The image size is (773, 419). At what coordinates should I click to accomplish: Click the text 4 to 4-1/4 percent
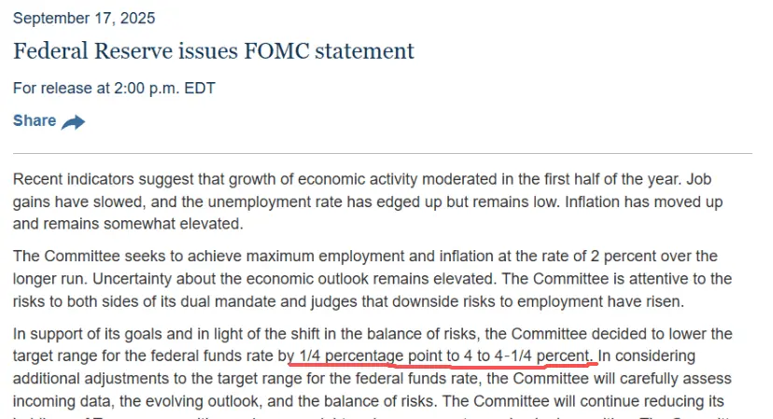(x=527, y=356)
